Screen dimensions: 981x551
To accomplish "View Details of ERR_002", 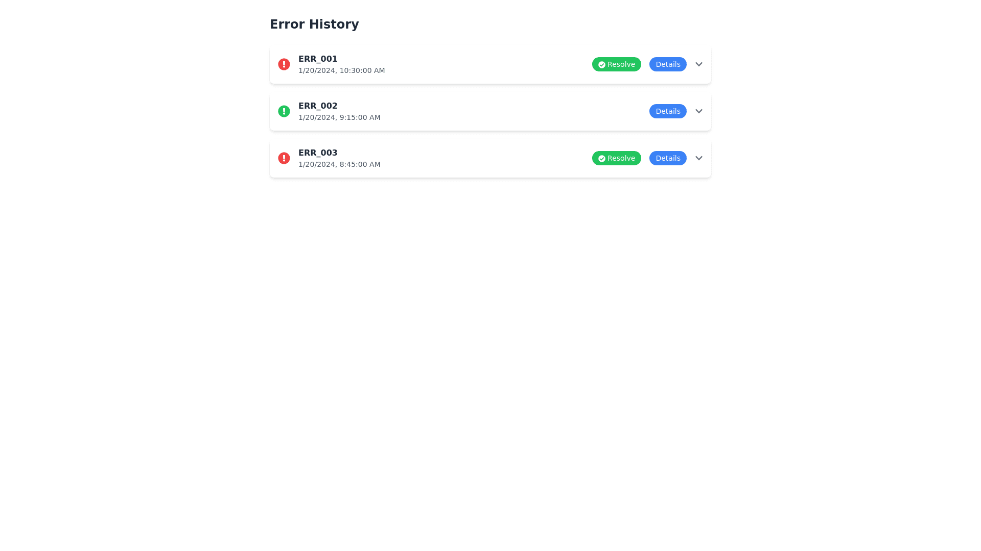I will (x=667, y=111).
